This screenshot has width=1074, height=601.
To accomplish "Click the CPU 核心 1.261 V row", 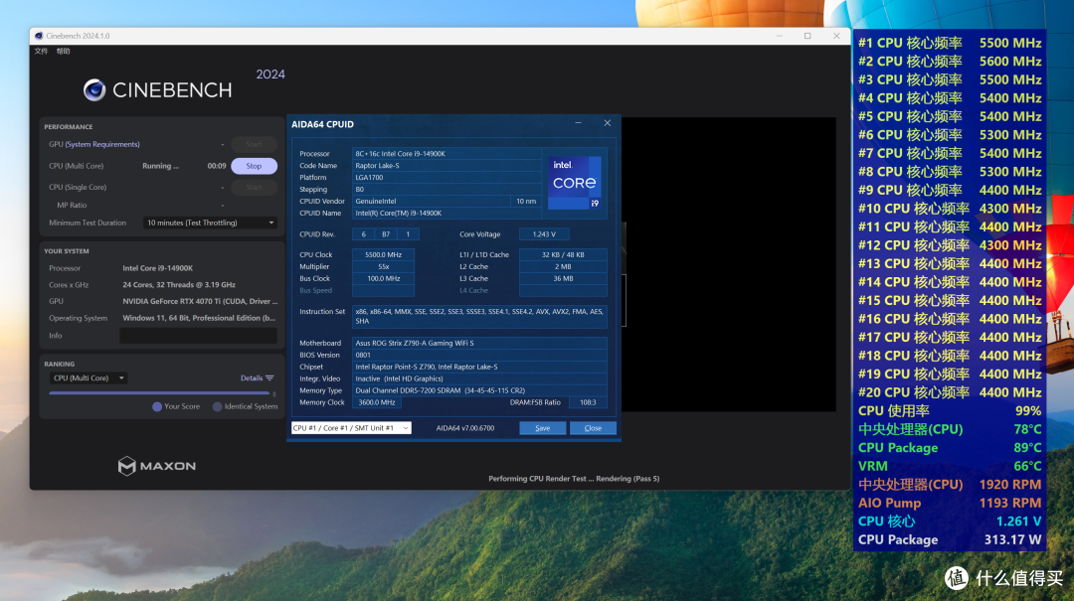I will pyautogui.click(x=950, y=522).
